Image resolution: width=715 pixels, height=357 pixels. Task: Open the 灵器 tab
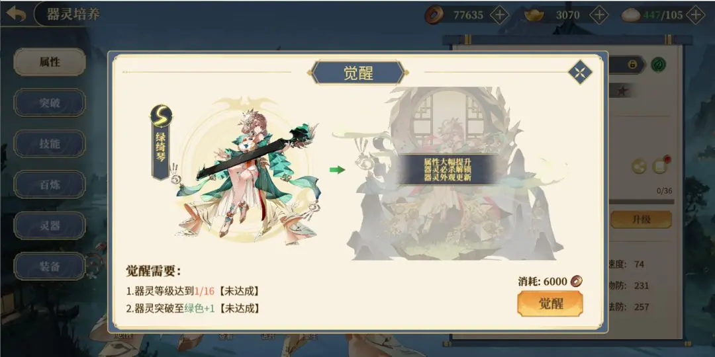pos(50,225)
